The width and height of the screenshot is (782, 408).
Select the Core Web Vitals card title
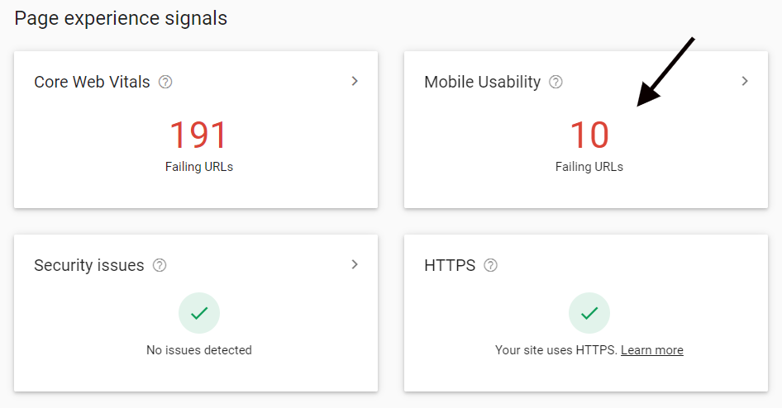point(92,82)
